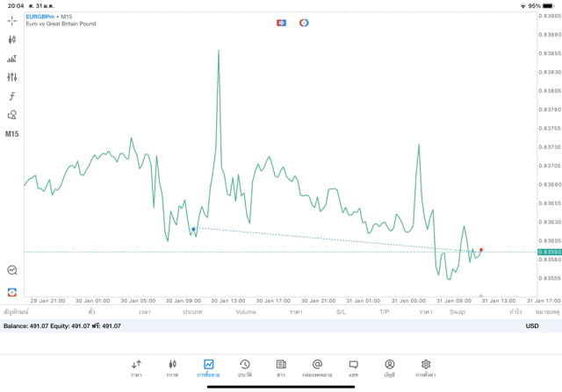Open the บัญชี account tab

click(x=389, y=367)
